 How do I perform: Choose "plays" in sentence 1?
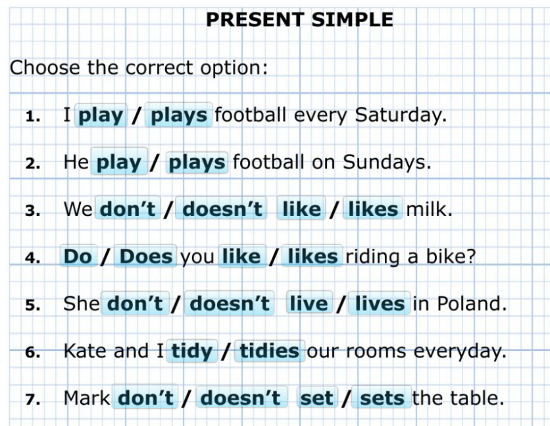179,116
